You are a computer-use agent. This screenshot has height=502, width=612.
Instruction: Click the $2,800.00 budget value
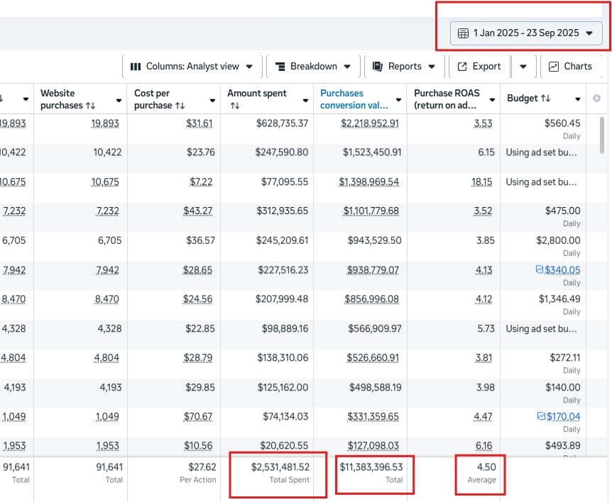pyautogui.click(x=558, y=240)
